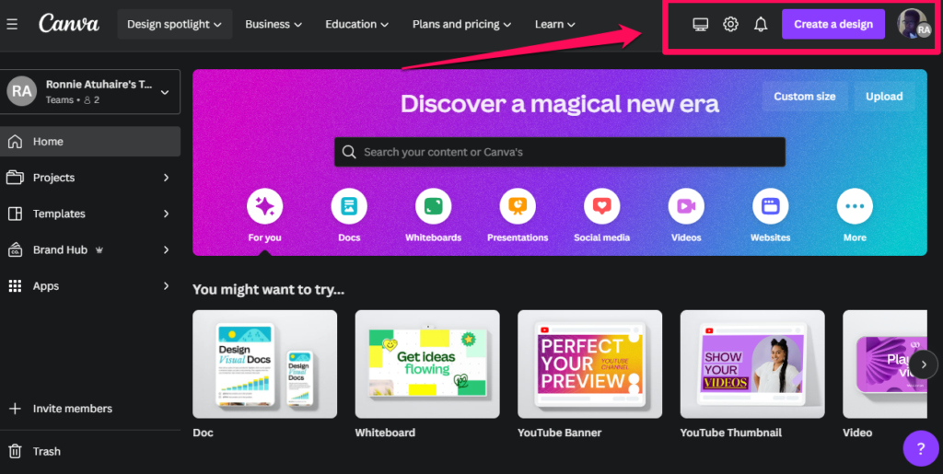Select the Videos category icon
The width and height of the screenshot is (943, 474).
686,206
